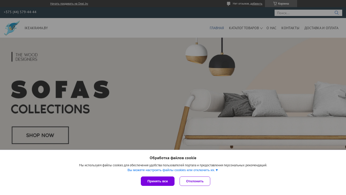Click the phone number +375 (44) 579-44-44
The height and width of the screenshot is (195, 346).
pyautogui.click(x=20, y=12)
